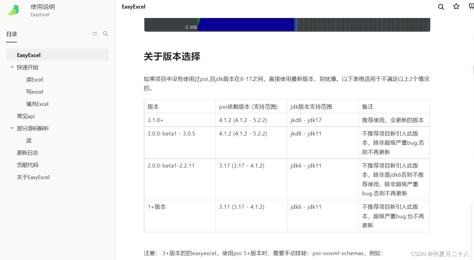Click the green bird logo icon
The height and width of the screenshot is (260, 474).
[13, 10]
